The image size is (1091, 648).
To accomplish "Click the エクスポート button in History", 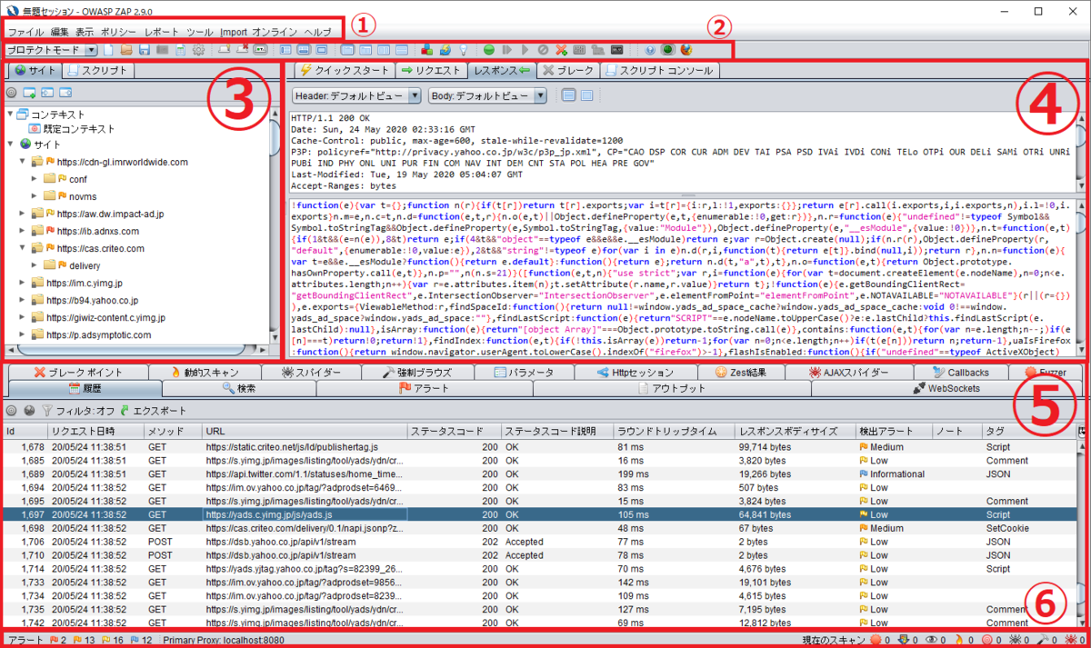I will tap(151, 410).
